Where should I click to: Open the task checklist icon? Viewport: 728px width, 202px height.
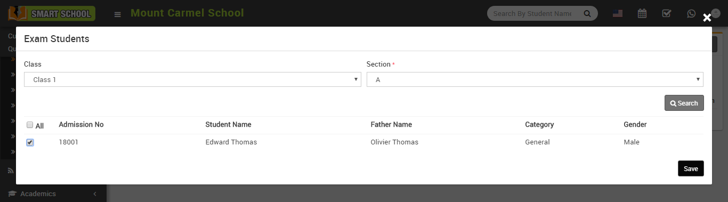point(667,14)
